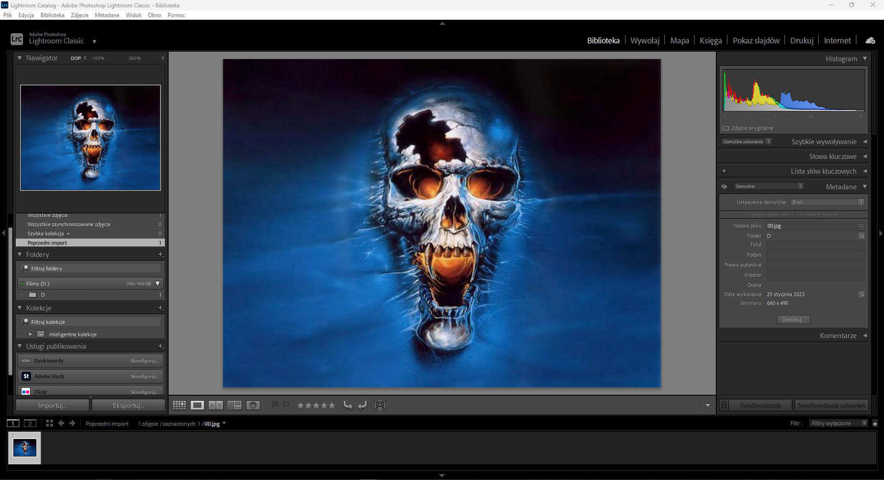Open the Filtry wyłączone filter dropdown
Image resolution: width=884 pixels, height=480 pixels.
(x=838, y=423)
